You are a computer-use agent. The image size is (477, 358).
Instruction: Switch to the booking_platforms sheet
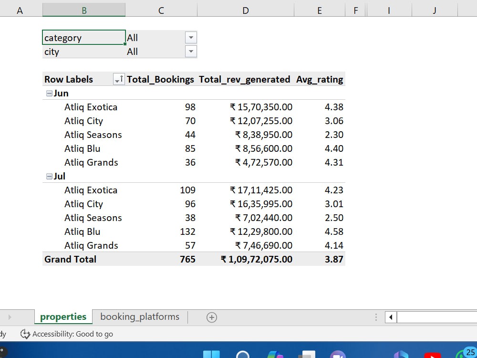(139, 316)
